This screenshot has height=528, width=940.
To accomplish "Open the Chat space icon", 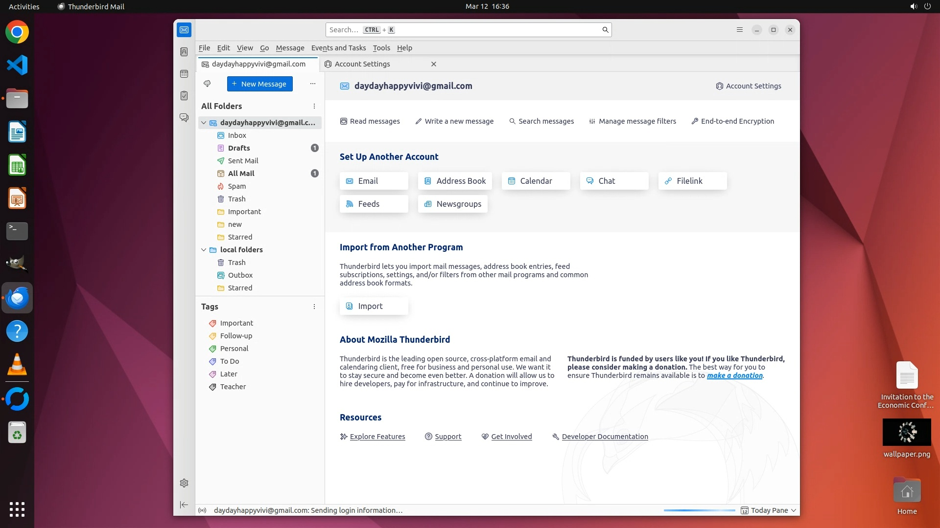I will click(x=184, y=118).
